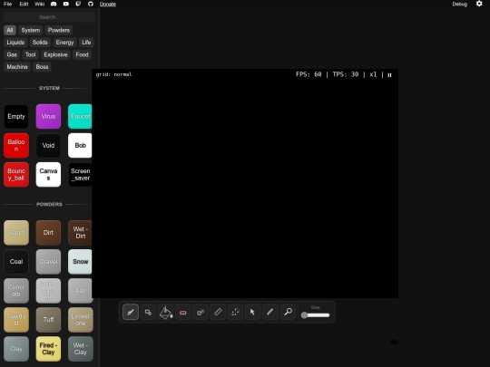Open the Edit menu

pos(24,4)
